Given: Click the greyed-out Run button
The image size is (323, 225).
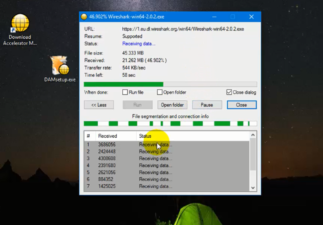Looking at the screenshot, I should [x=138, y=105].
